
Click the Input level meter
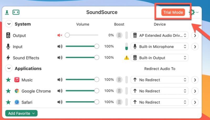127,46
